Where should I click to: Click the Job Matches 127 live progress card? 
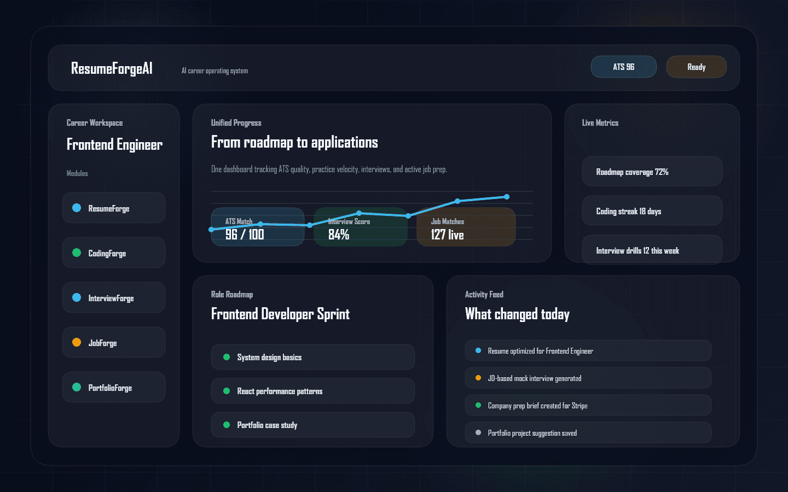coord(466,227)
